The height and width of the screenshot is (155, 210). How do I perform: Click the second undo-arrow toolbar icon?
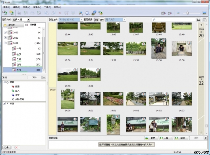coord(170,13)
